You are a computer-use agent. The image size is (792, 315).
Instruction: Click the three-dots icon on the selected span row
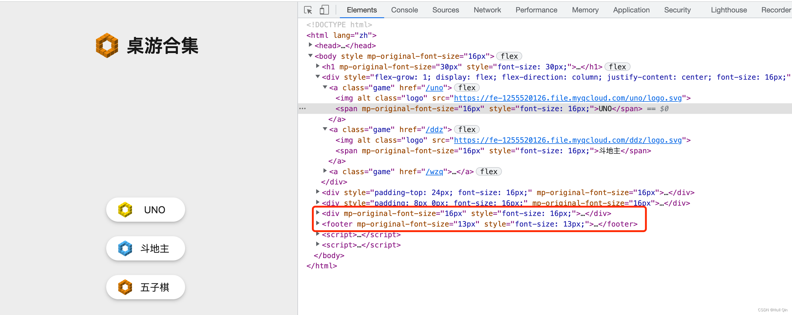point(303,109)
